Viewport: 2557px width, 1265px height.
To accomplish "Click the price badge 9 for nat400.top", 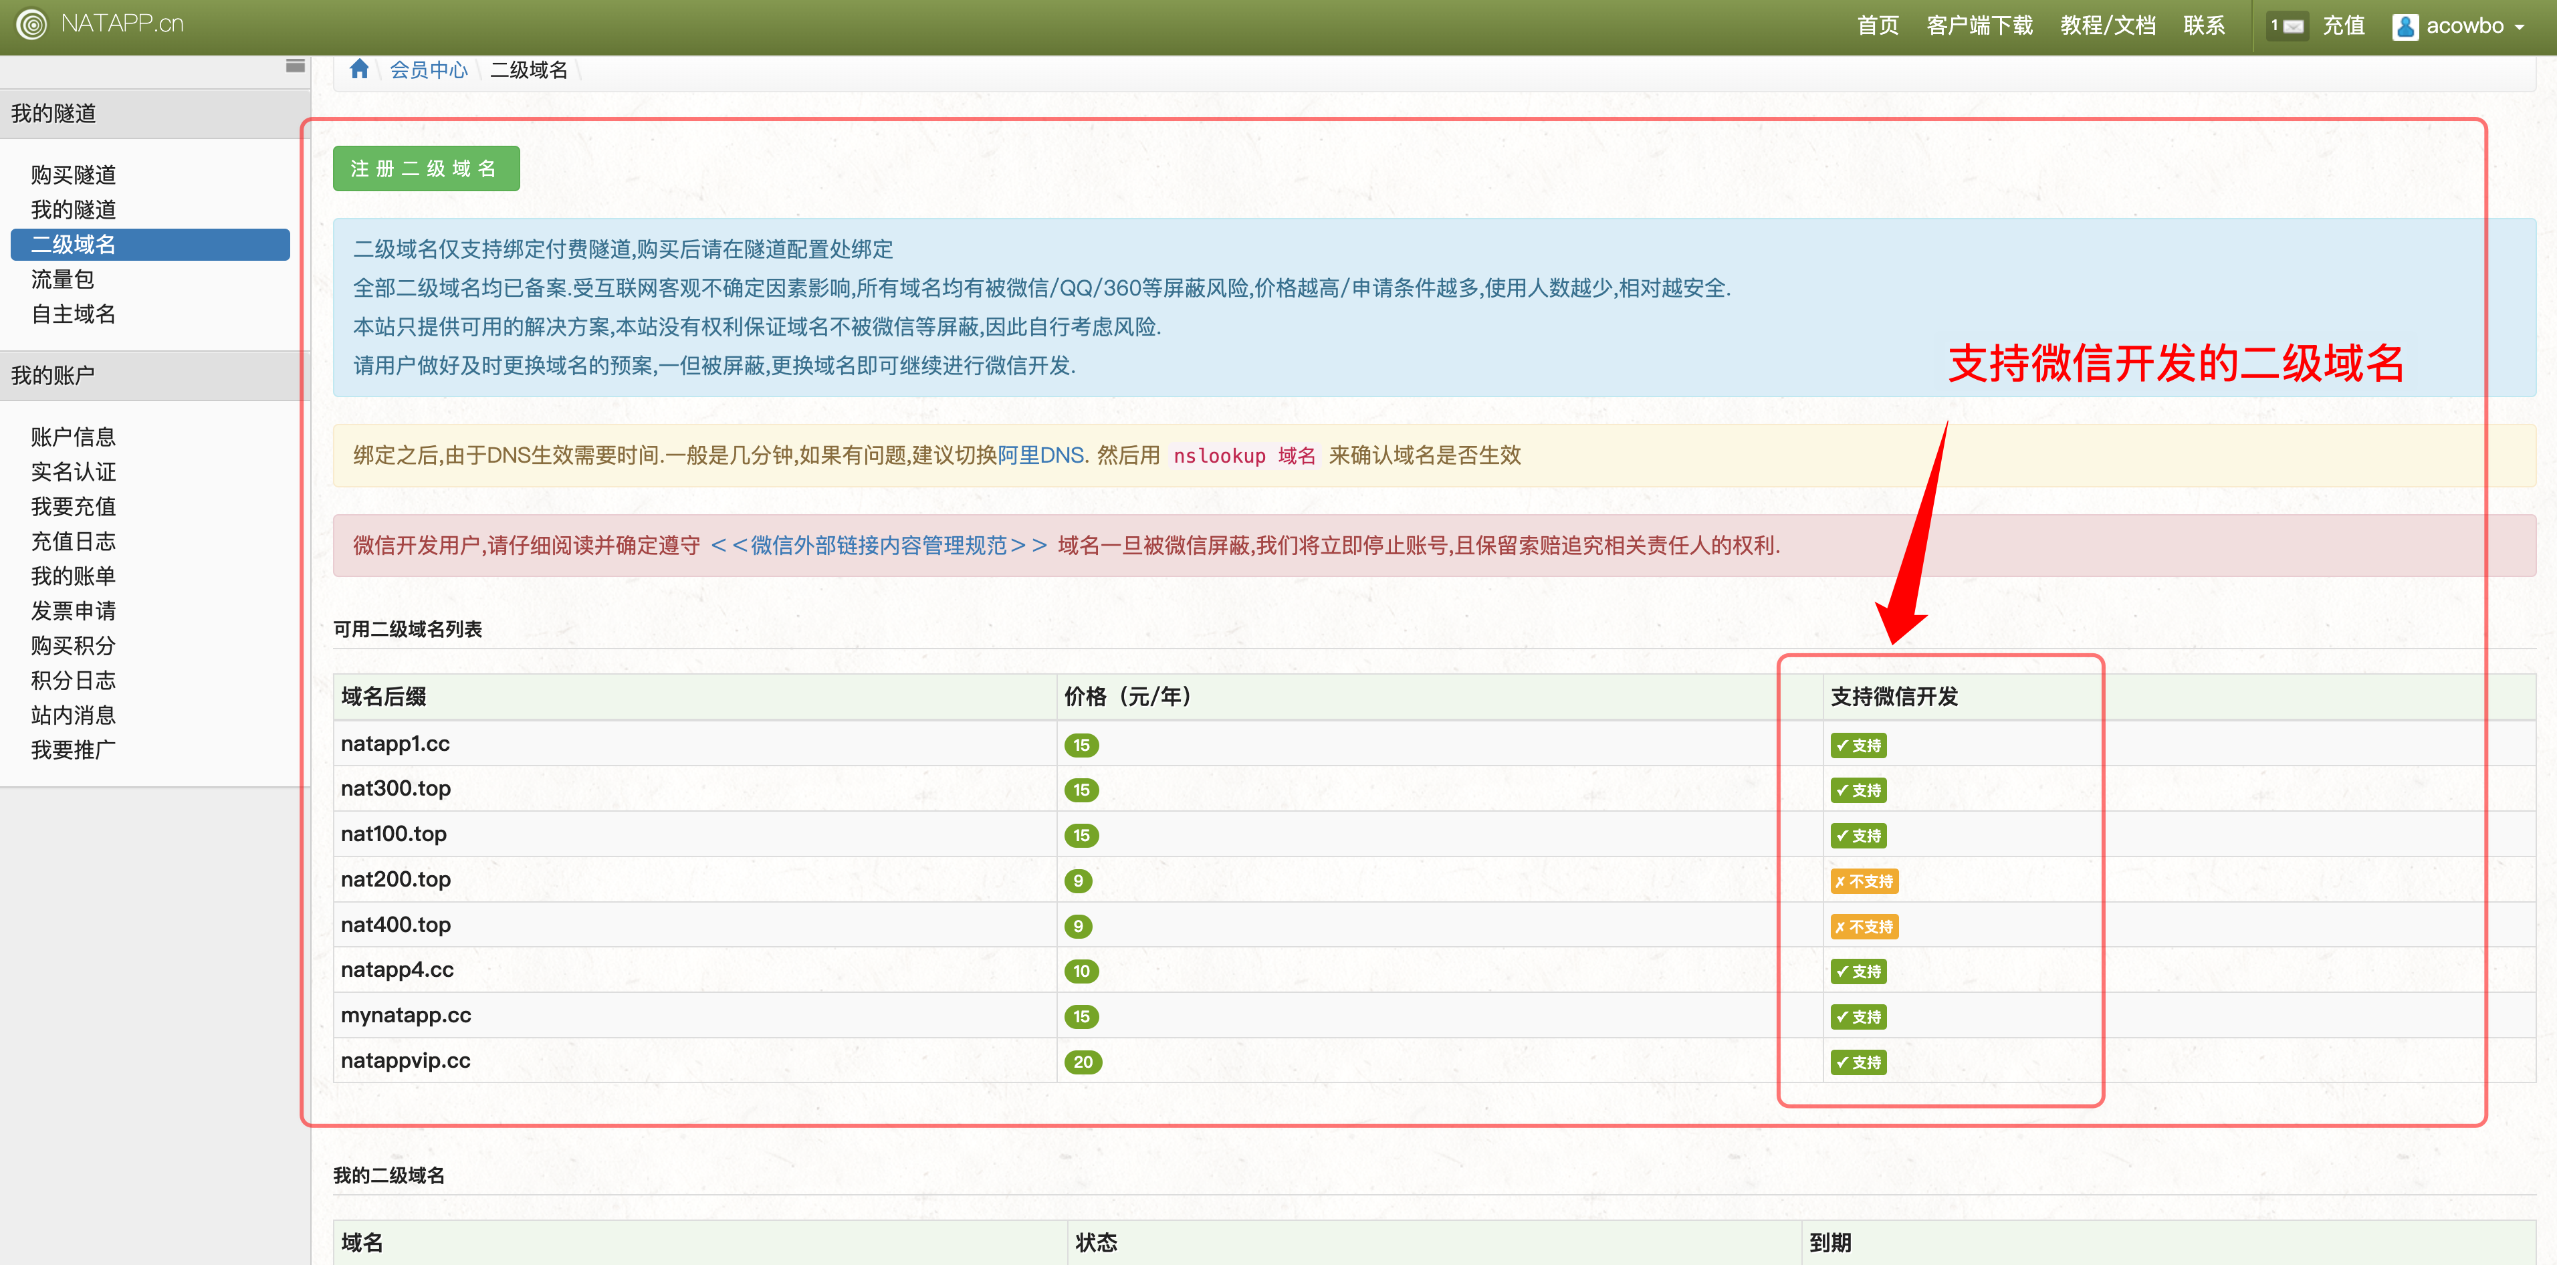I will click(1078, 927).
